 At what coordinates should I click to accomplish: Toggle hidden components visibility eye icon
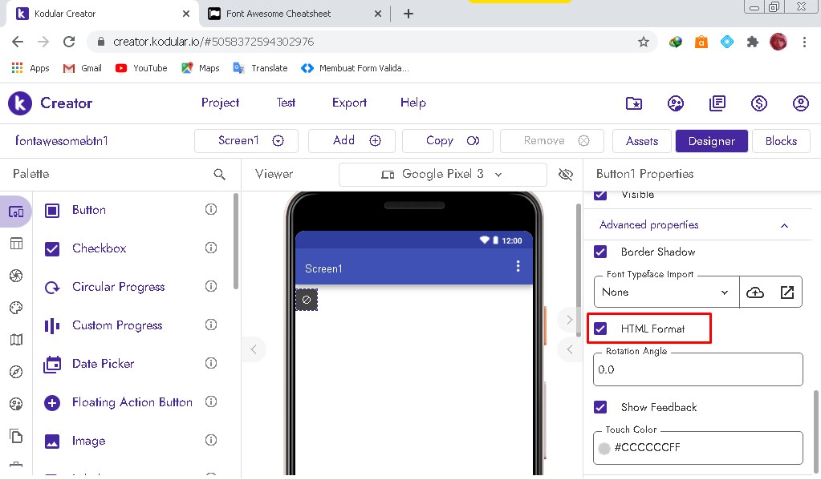pos(566,174)
